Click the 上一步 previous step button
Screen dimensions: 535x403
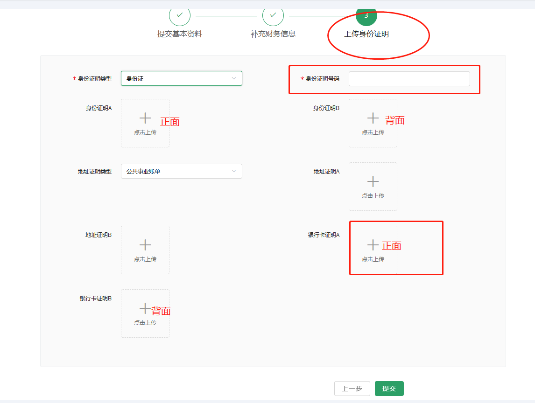point(352,388)
